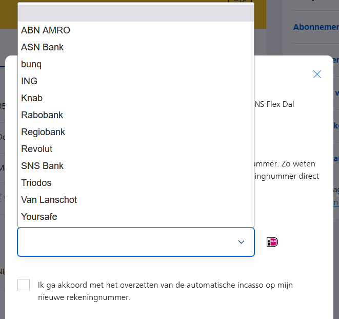This screenshot has width=339, height=319.
Task: Tick the automatic incasso agreement checkbox
Action: point(24,285)
